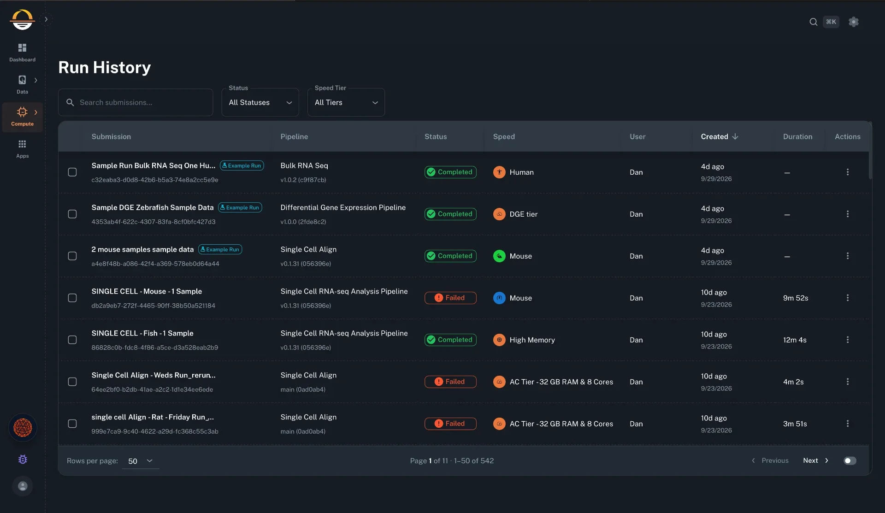
Task: Open SINGLE CELL - Fish - 1 Sample submission
Action: (142, 333)
